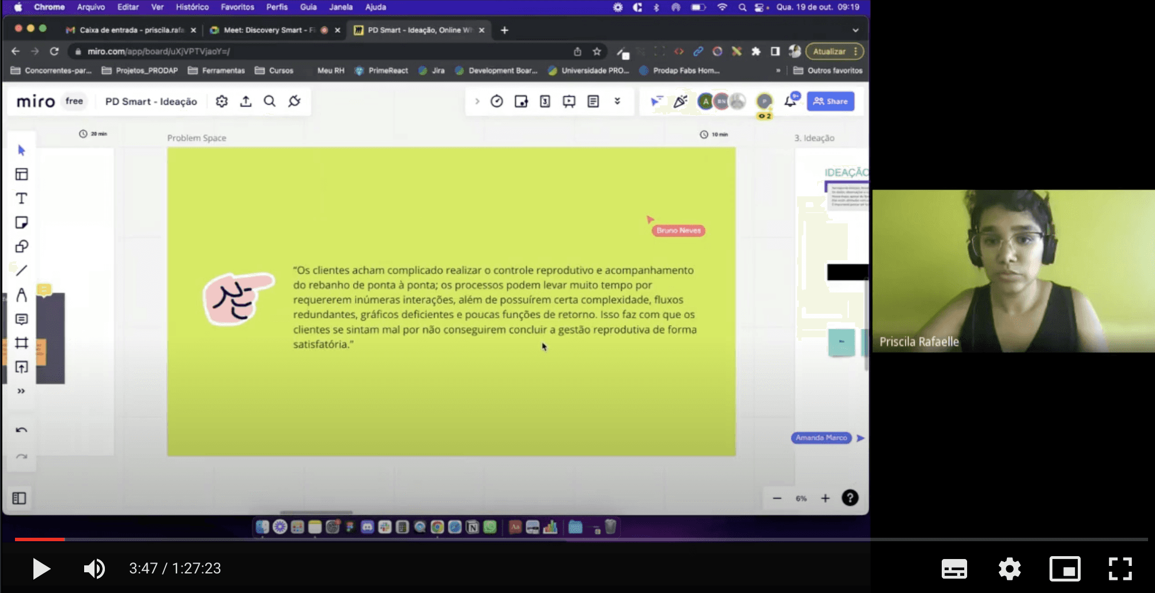
Task: Select the Sticky note tool
Action: point(21,223)
